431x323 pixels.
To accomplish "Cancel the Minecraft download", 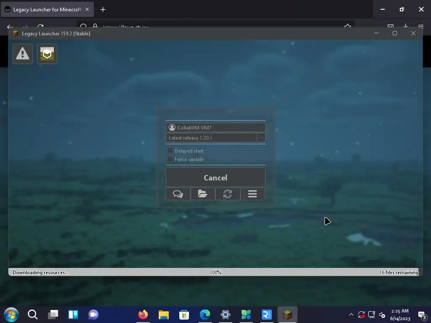I will (x=215, y=177).
